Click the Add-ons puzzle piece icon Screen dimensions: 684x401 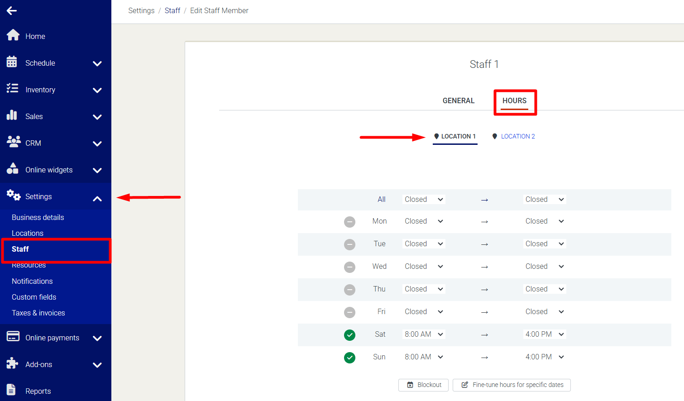pyautogui.click(x=12, y=363)
